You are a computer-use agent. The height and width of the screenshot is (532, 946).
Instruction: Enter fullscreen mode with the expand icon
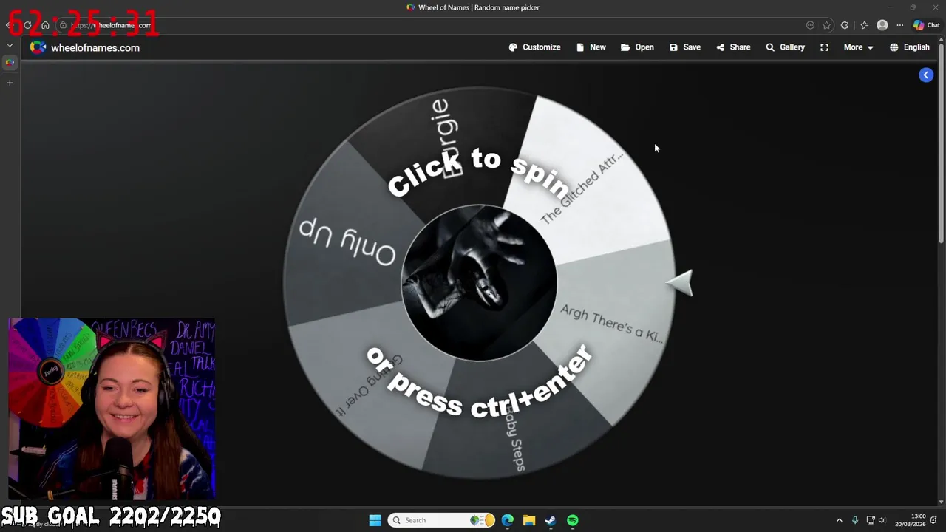pyautogui.click(x=824, y=47)
